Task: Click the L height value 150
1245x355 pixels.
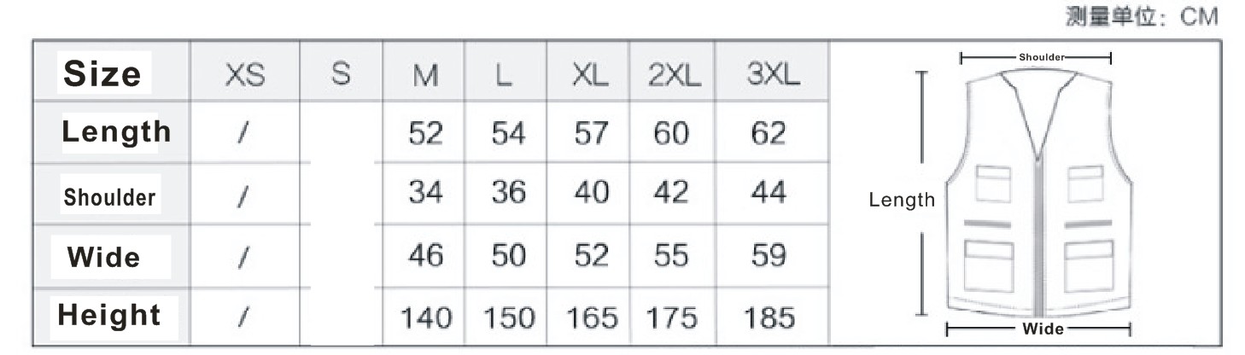Action: pos(509,318)
